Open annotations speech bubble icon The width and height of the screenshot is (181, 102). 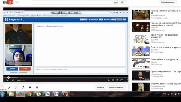pos(30,88)
